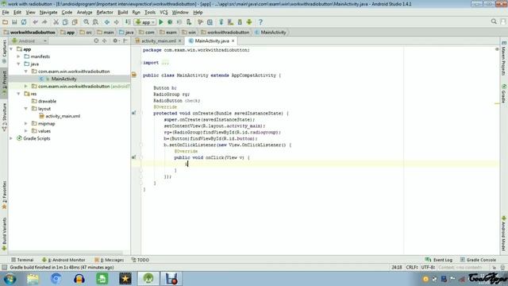
Task: Click the Save All toolbar icon
Action: tap(14, 22)
